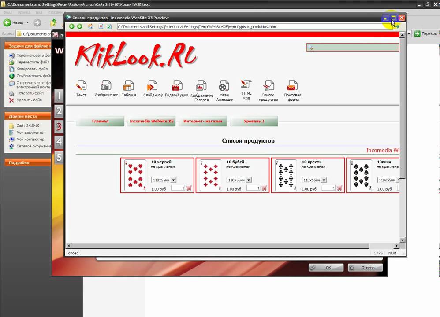440x317 pixels.
Task: Open the Назад history dropdown arrow
Action: (27, 22)
